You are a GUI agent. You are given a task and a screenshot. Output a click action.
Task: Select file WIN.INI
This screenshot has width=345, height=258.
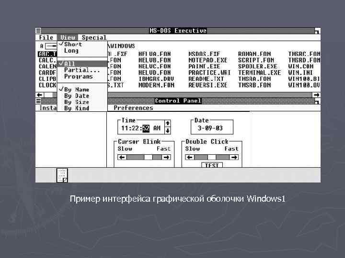coord(301,73)
